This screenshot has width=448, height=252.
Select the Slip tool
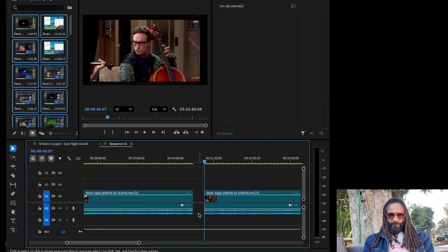[13, 184]
